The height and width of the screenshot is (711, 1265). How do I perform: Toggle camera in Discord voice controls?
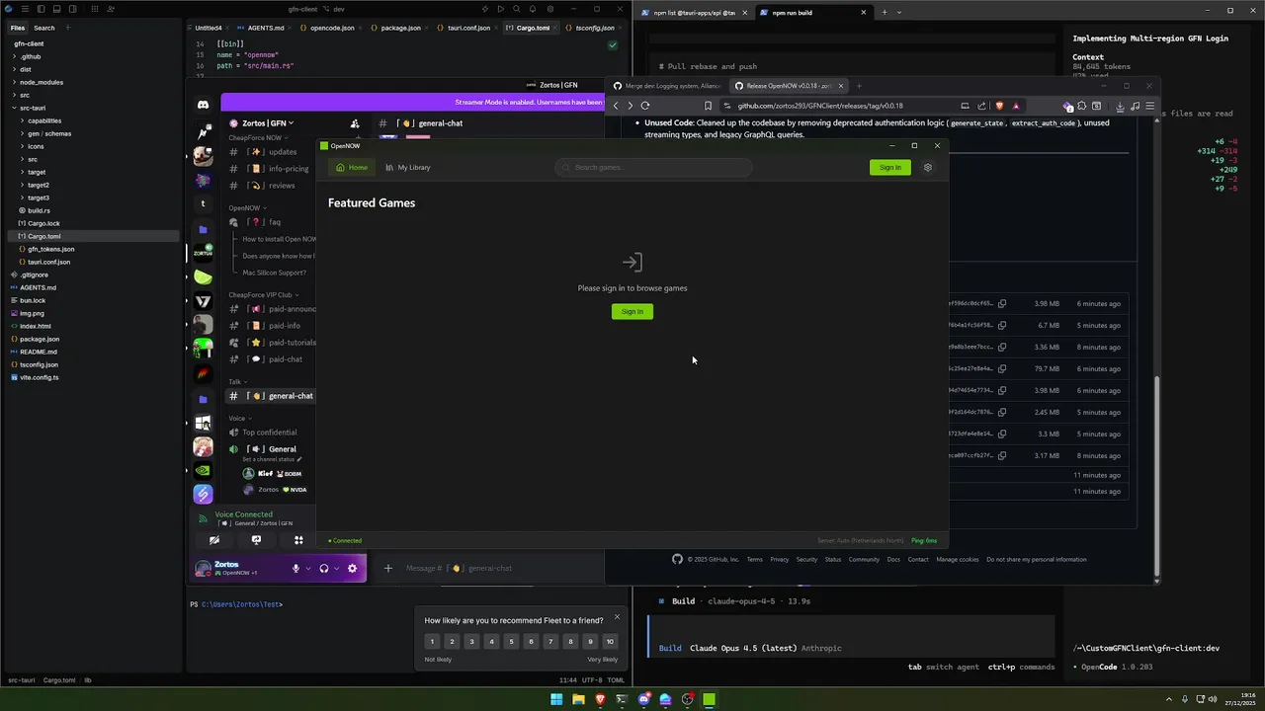click(213, 540)
